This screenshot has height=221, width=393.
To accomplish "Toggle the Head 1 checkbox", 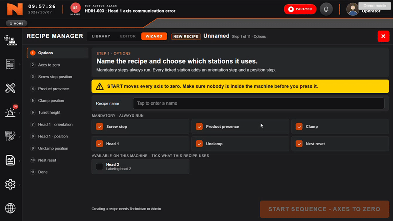I will (99, 144).
